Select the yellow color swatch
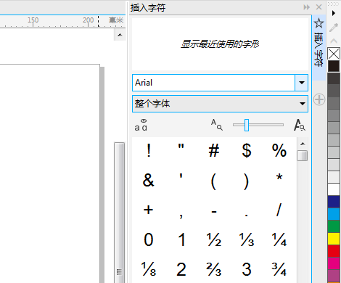This screenshot has width=341, height=283. [x=334, y=239]
